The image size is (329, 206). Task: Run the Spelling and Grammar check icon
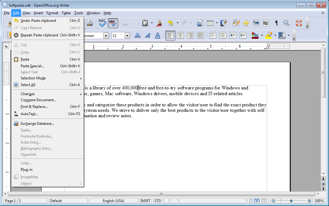click(x=102, y=23)
